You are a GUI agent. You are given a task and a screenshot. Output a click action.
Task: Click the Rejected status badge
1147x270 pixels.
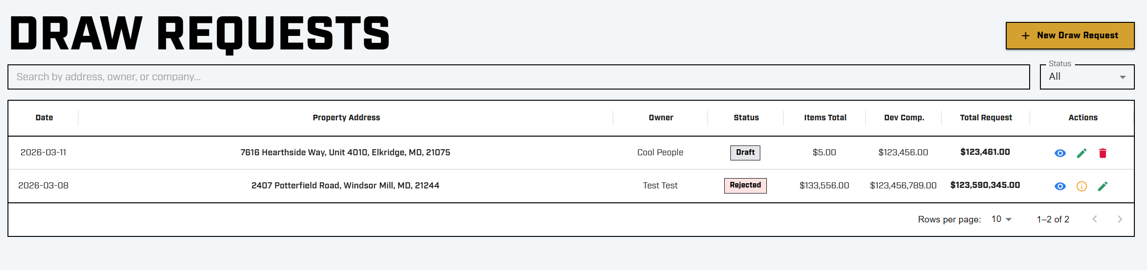click(745, 185)
